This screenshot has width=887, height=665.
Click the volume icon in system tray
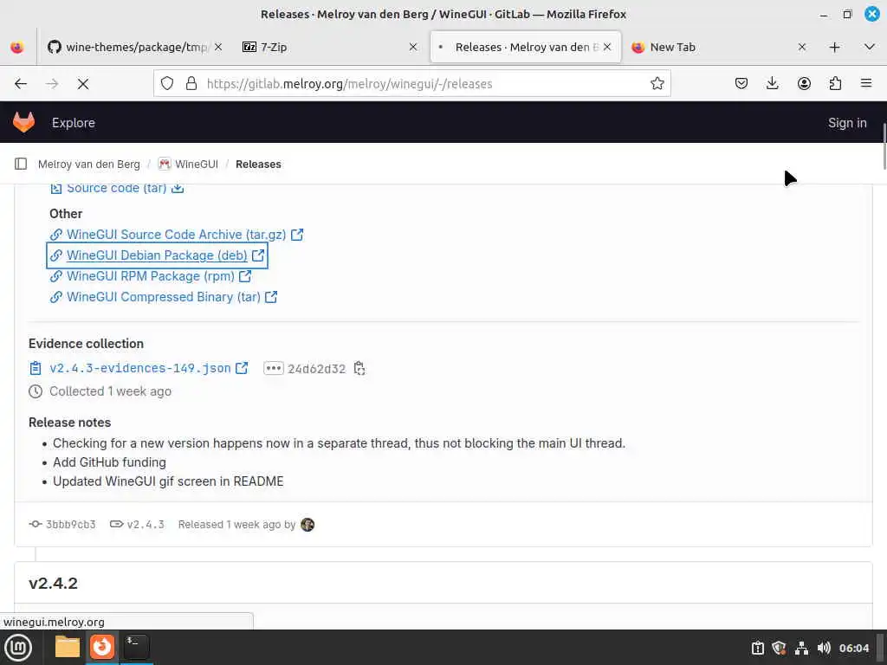(x=824, y=648)
